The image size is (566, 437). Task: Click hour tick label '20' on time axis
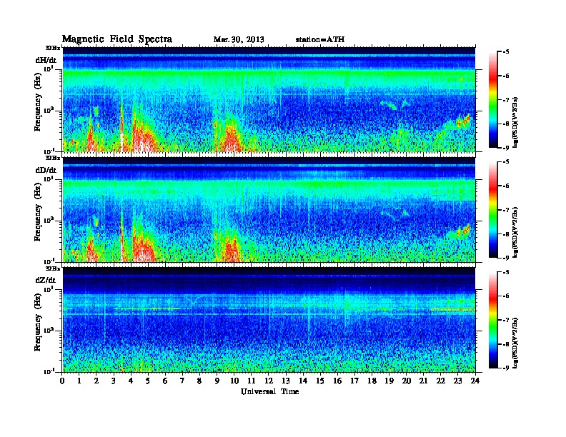[x=407, y=381]
